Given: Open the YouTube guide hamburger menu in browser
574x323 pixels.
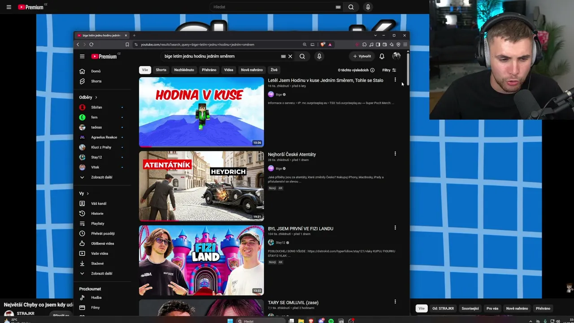Looking at the screenshot, I should [x=82, y=57].
